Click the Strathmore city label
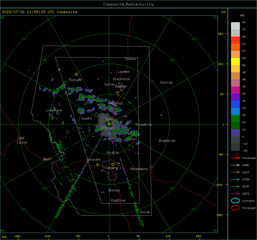 139,169
